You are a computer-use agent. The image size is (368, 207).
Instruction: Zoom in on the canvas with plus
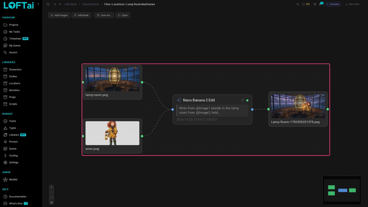coord(51,187)
